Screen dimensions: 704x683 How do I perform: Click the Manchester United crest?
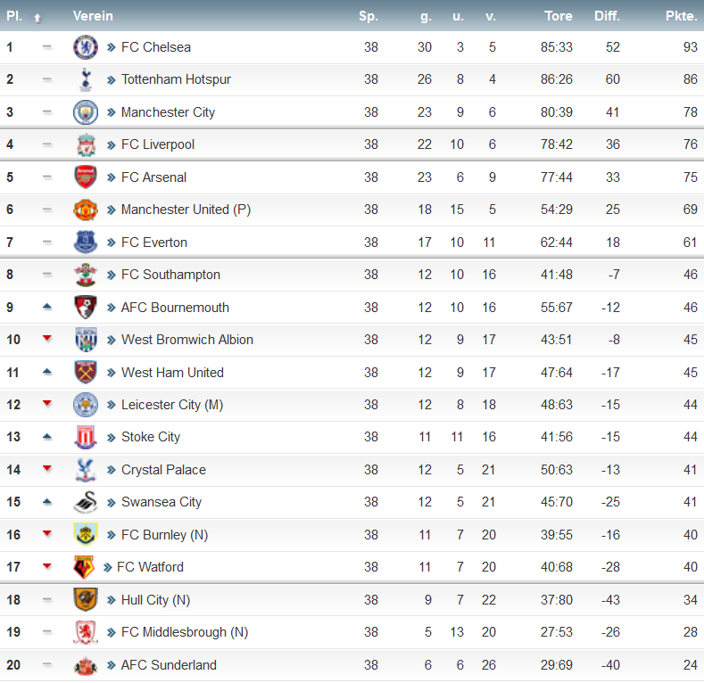click(x=86, y=210)
